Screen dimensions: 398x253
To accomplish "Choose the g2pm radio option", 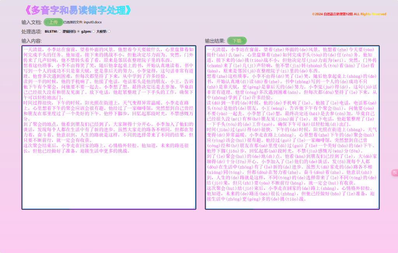I will click(93, 32).
